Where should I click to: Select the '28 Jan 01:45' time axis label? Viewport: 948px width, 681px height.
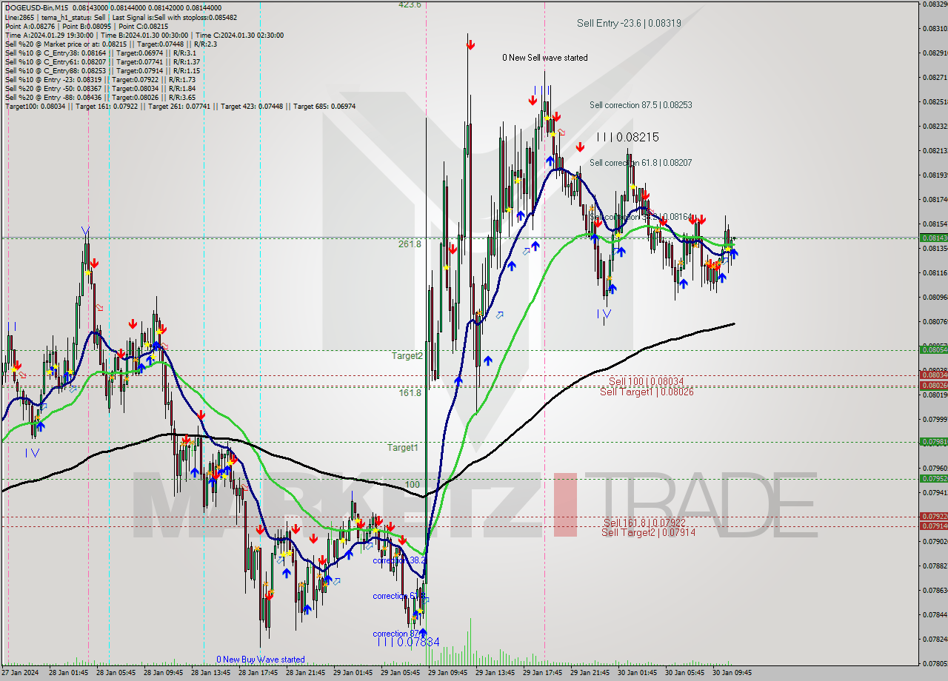pos(69,674)
